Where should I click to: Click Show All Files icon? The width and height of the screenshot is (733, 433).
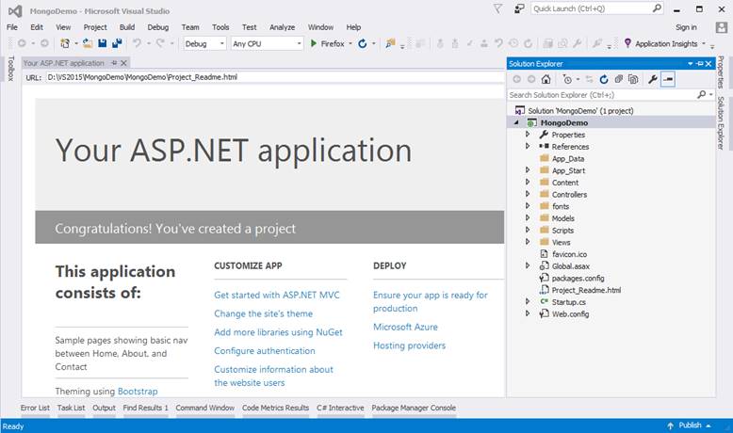click(x=632, y=80)
